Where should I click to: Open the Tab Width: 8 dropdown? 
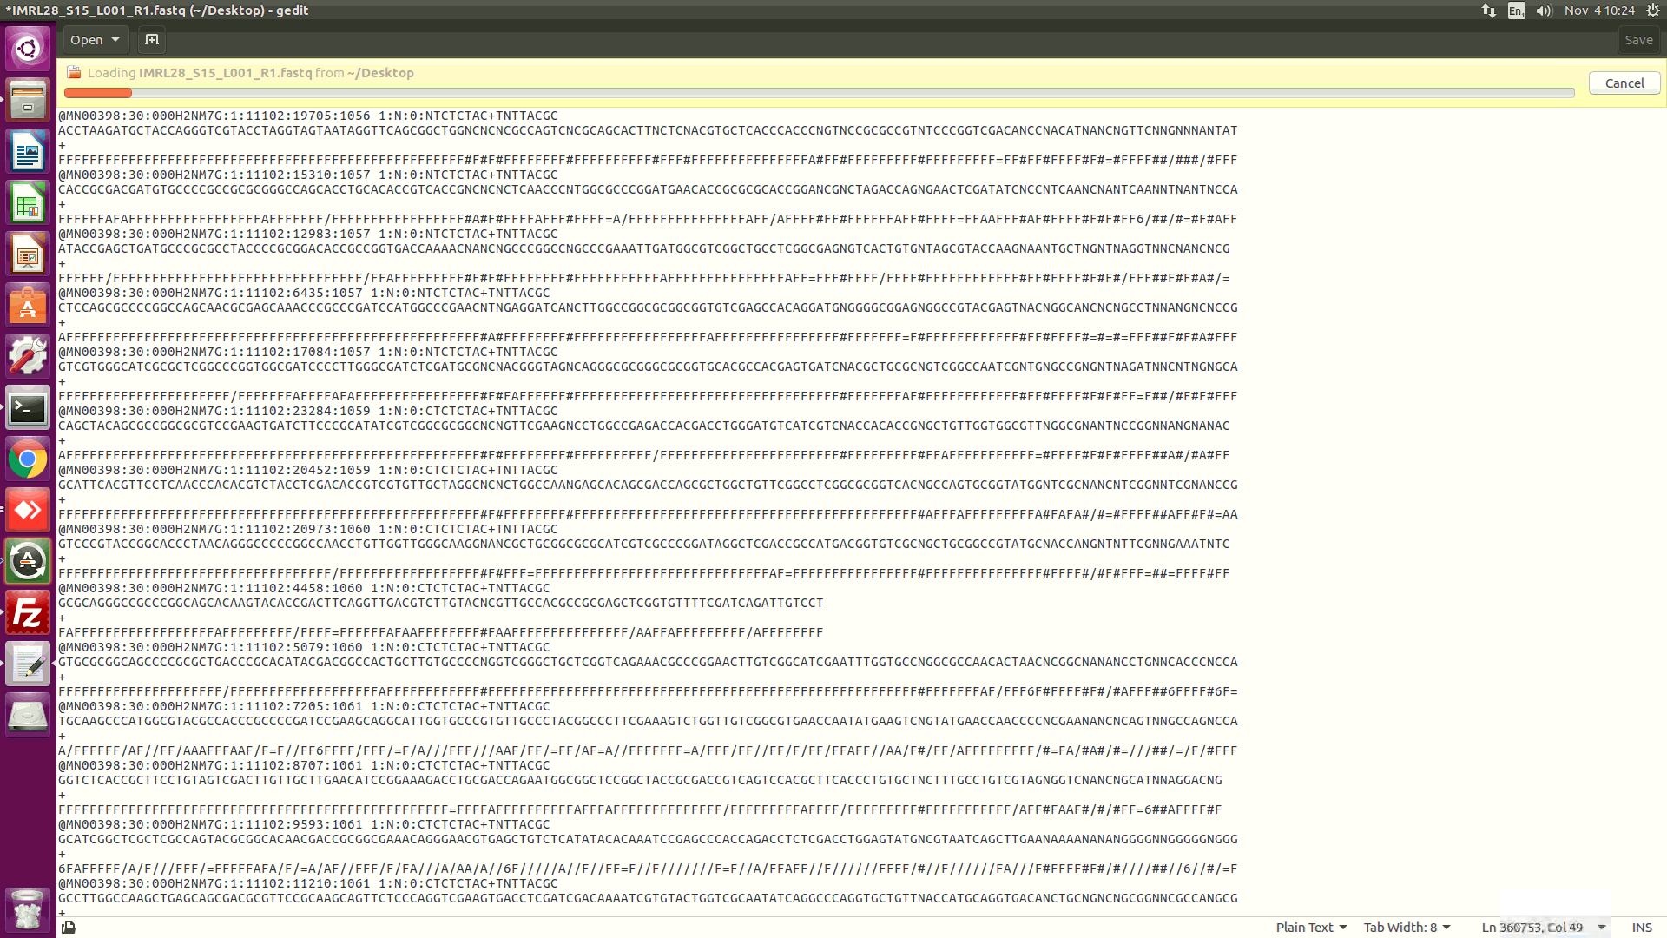point(1407,927)
